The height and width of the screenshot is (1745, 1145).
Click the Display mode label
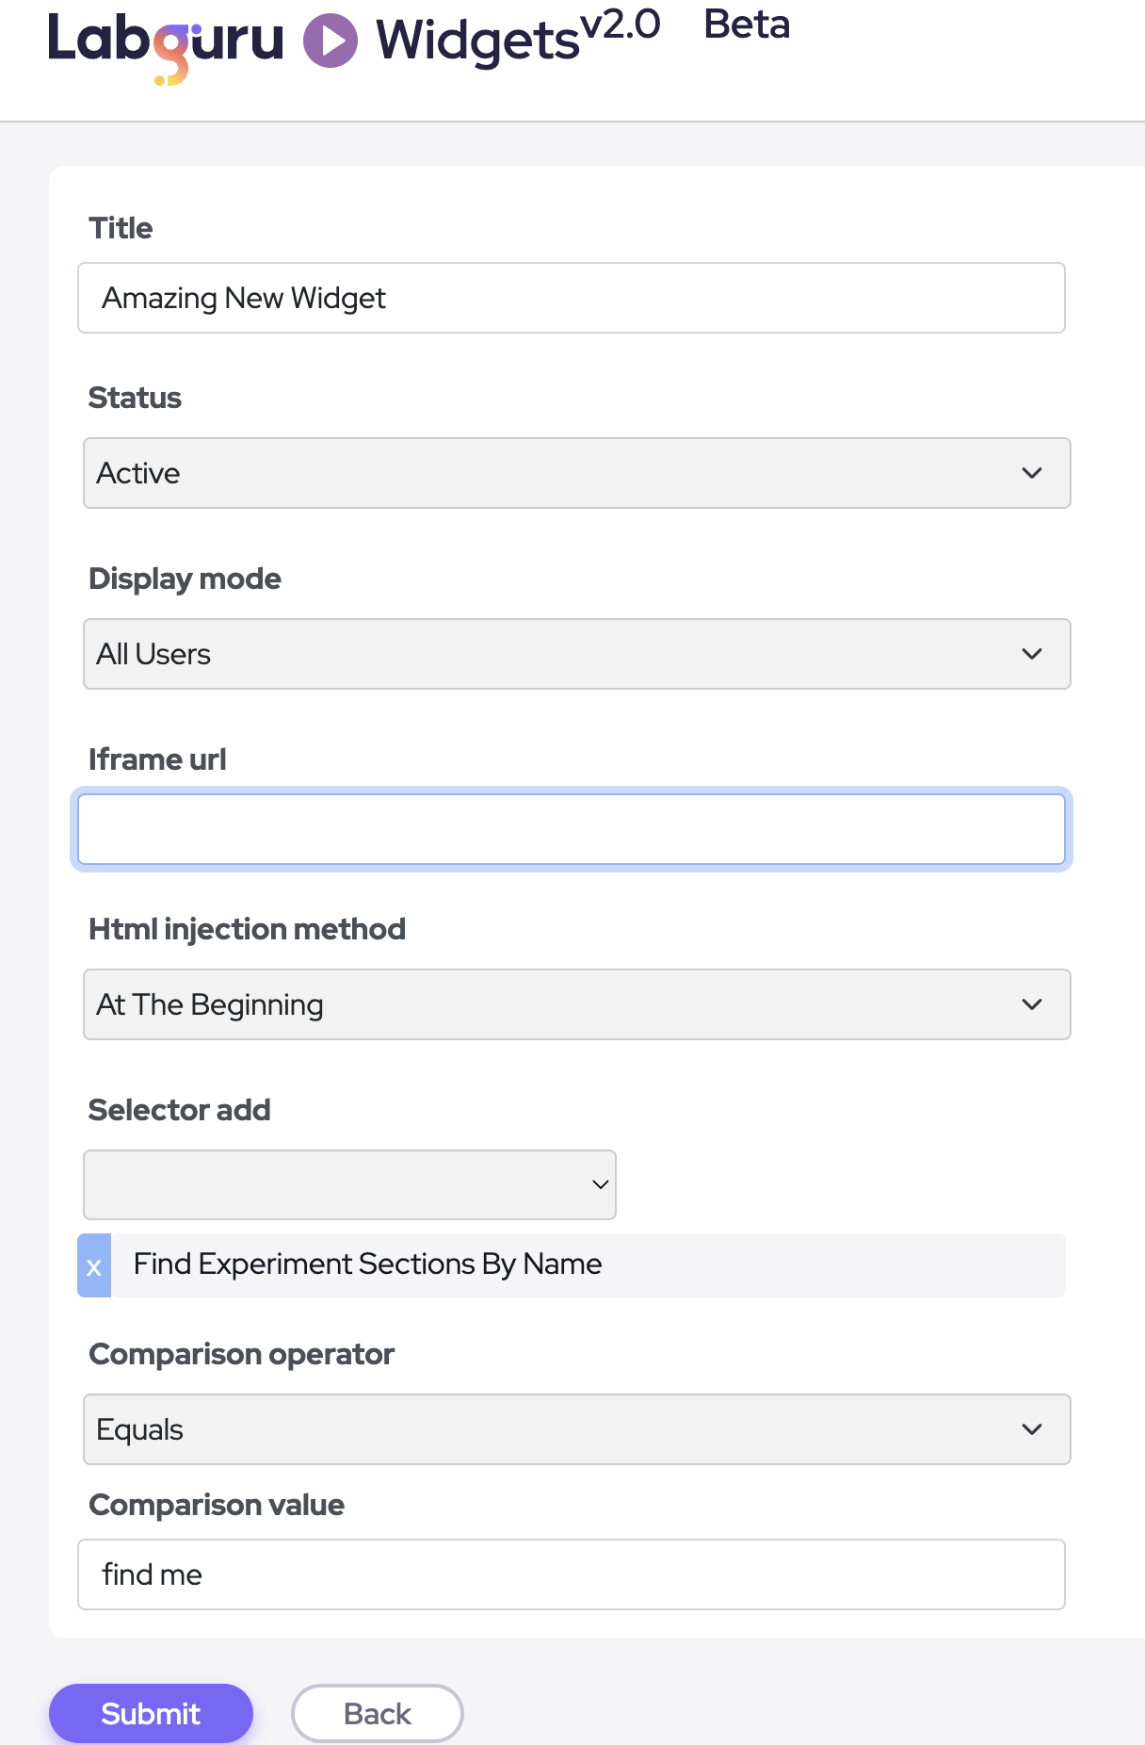coord(185,579)
